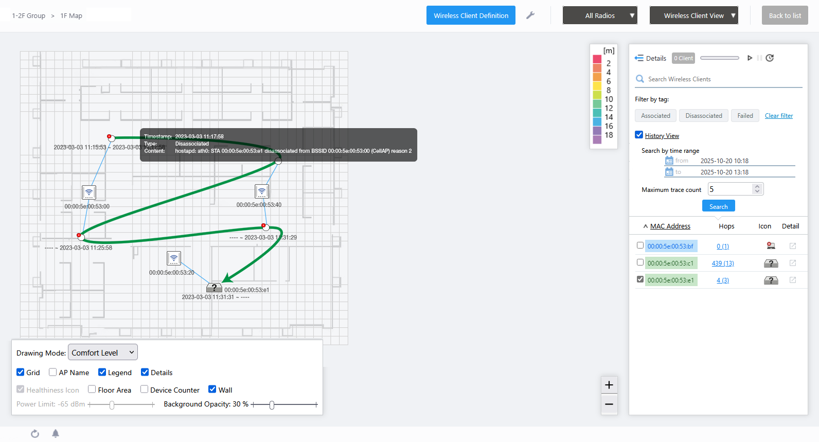Click the access point 00:00:5e:00:53:00 icon
The height and width of the screenshot is (442, 819).
click(x=89, y=192)
